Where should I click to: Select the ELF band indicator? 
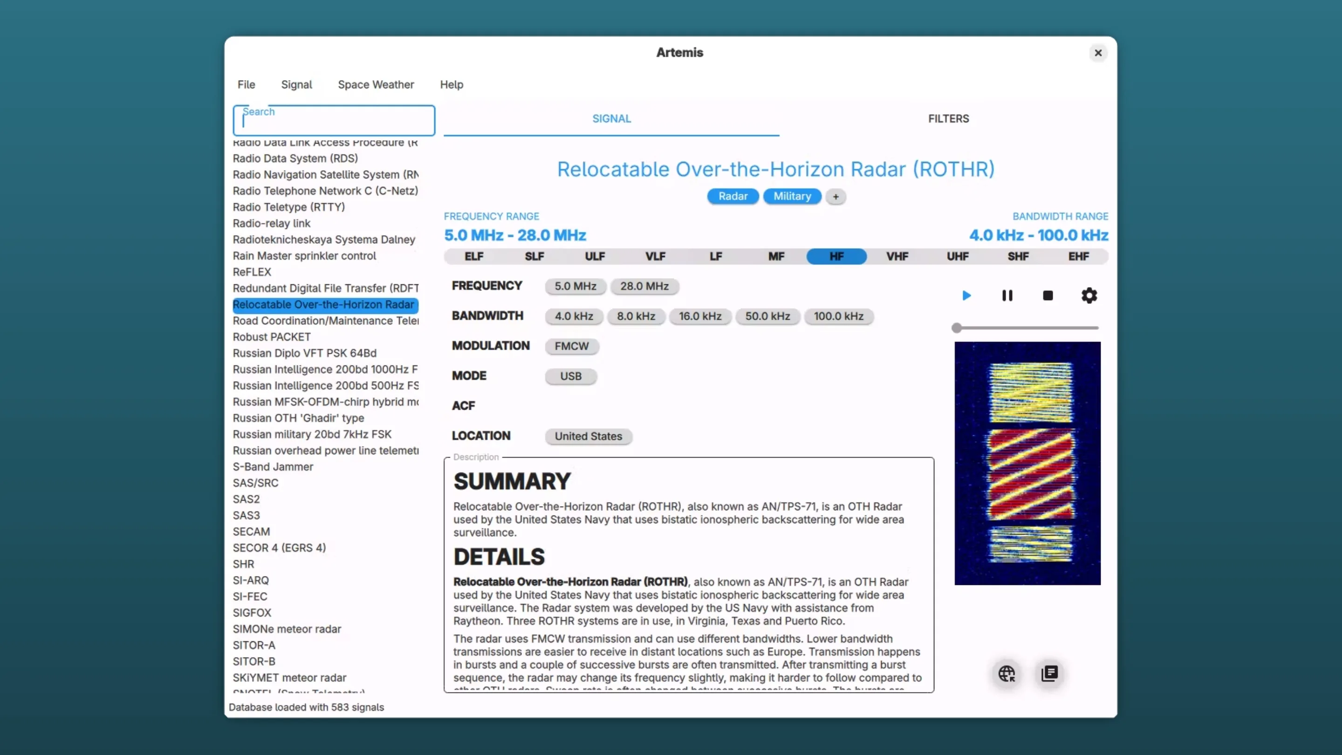473,256
